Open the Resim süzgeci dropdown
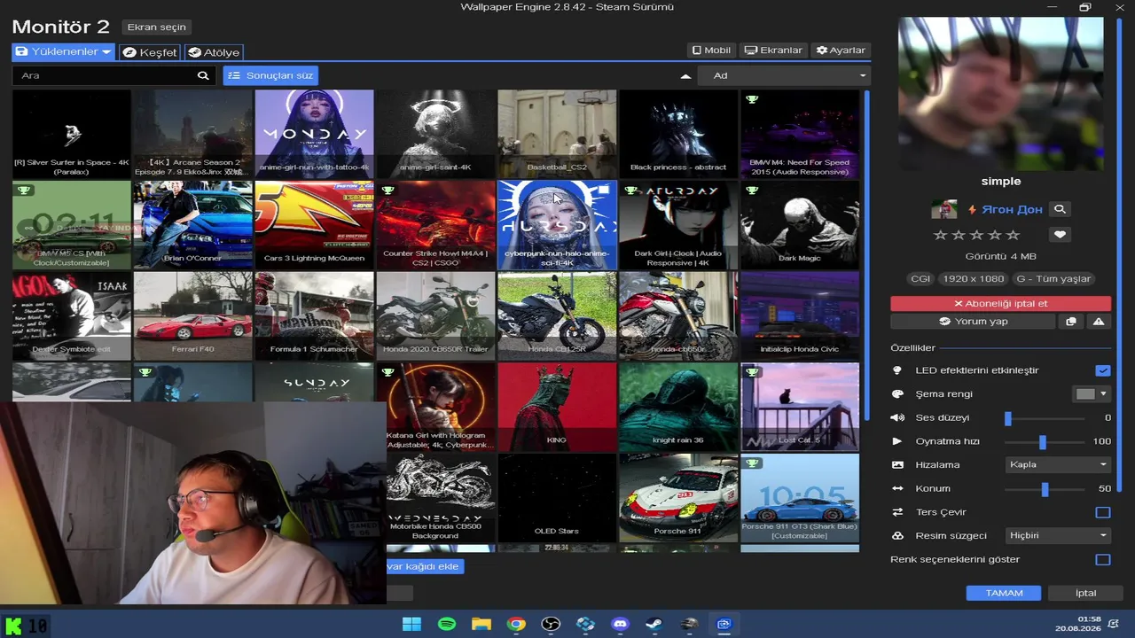 (x=1058, y=535)
